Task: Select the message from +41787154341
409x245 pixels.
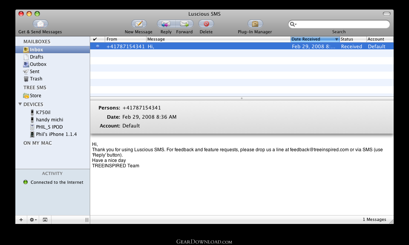Action: point(242,46)
